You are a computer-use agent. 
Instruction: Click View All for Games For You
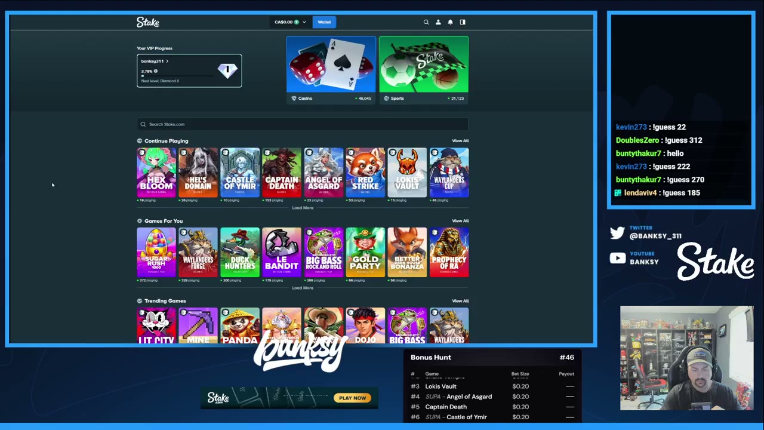(x=460, y=221)
